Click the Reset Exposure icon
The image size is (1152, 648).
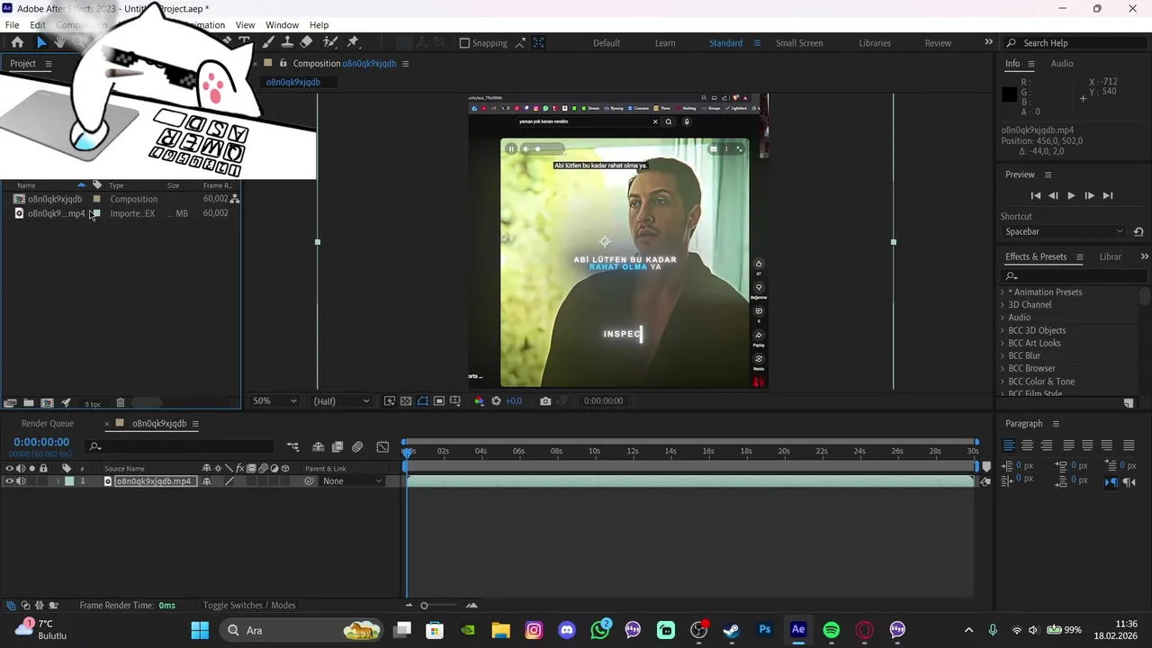[496, 401]
